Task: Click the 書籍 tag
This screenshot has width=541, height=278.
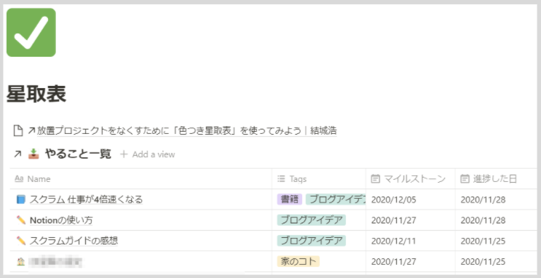Action: click(290, 199)
